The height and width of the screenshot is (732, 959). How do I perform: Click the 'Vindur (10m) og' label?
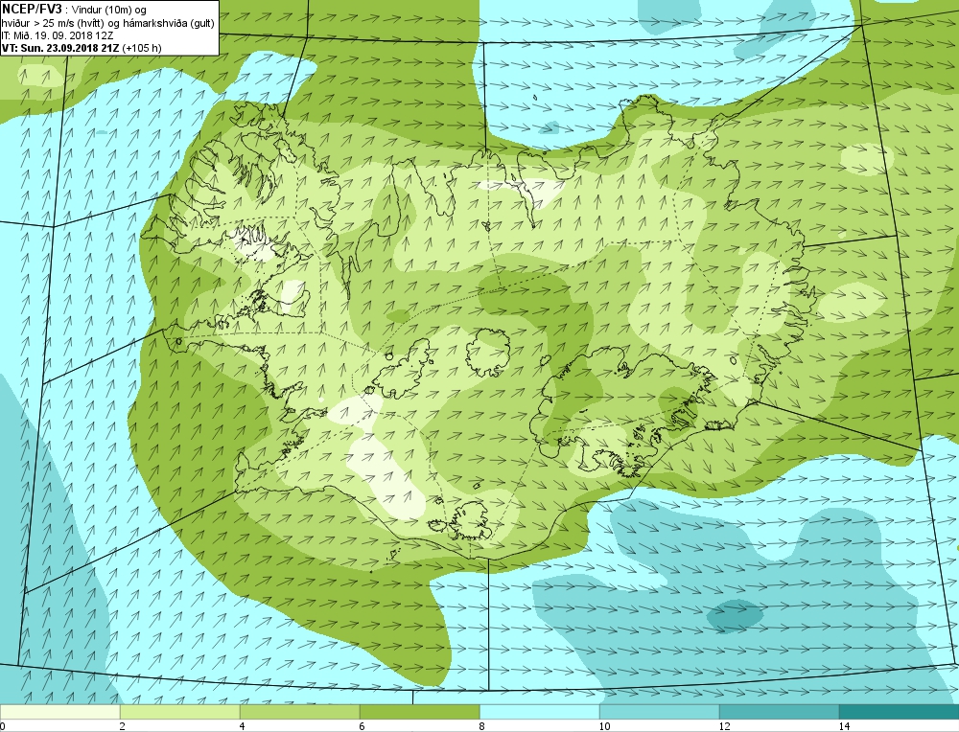(x=109, y=10)
